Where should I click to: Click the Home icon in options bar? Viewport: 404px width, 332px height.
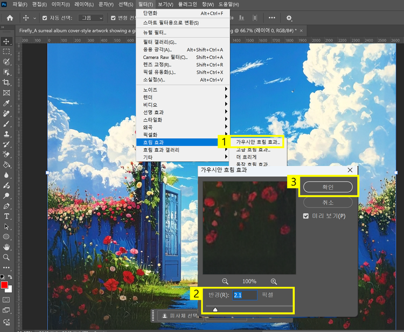tap(10, 18)
